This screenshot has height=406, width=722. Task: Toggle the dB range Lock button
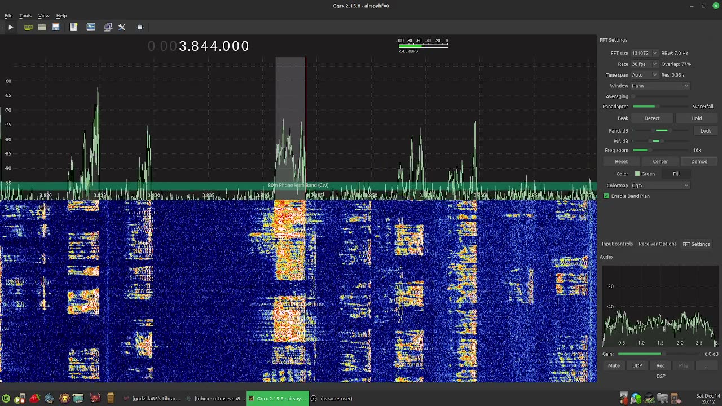point(706,131)
